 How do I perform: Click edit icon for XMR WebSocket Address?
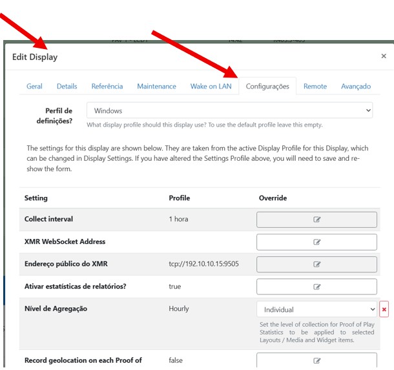pyautogui.click(x=316, y=242)
